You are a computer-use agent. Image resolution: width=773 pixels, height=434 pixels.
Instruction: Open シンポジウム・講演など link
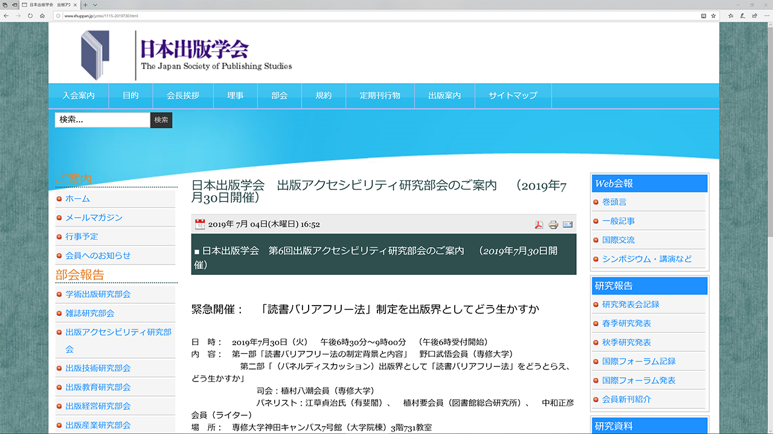[647, 259]
